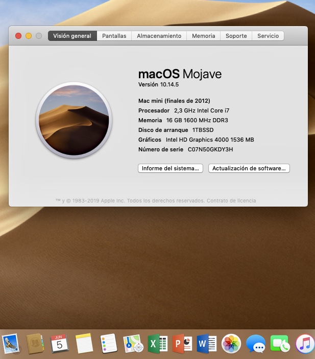Open the Notes app in the Dock
Screen dimensions: 315x359
84,344
